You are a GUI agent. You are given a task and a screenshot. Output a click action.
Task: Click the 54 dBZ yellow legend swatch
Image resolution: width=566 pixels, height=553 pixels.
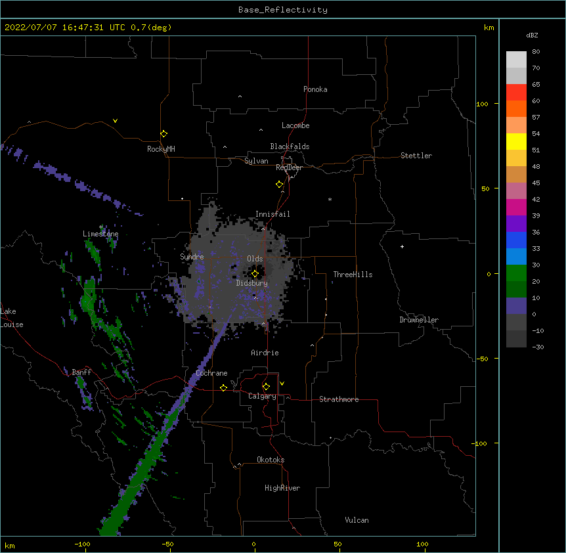tap(516, 141)
